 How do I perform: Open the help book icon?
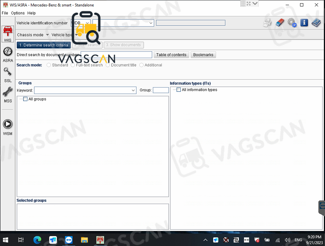pos(316,22)
